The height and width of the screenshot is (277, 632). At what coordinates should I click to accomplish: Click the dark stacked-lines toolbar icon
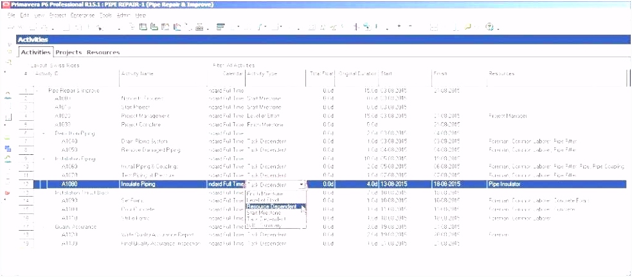pos(220,27)
